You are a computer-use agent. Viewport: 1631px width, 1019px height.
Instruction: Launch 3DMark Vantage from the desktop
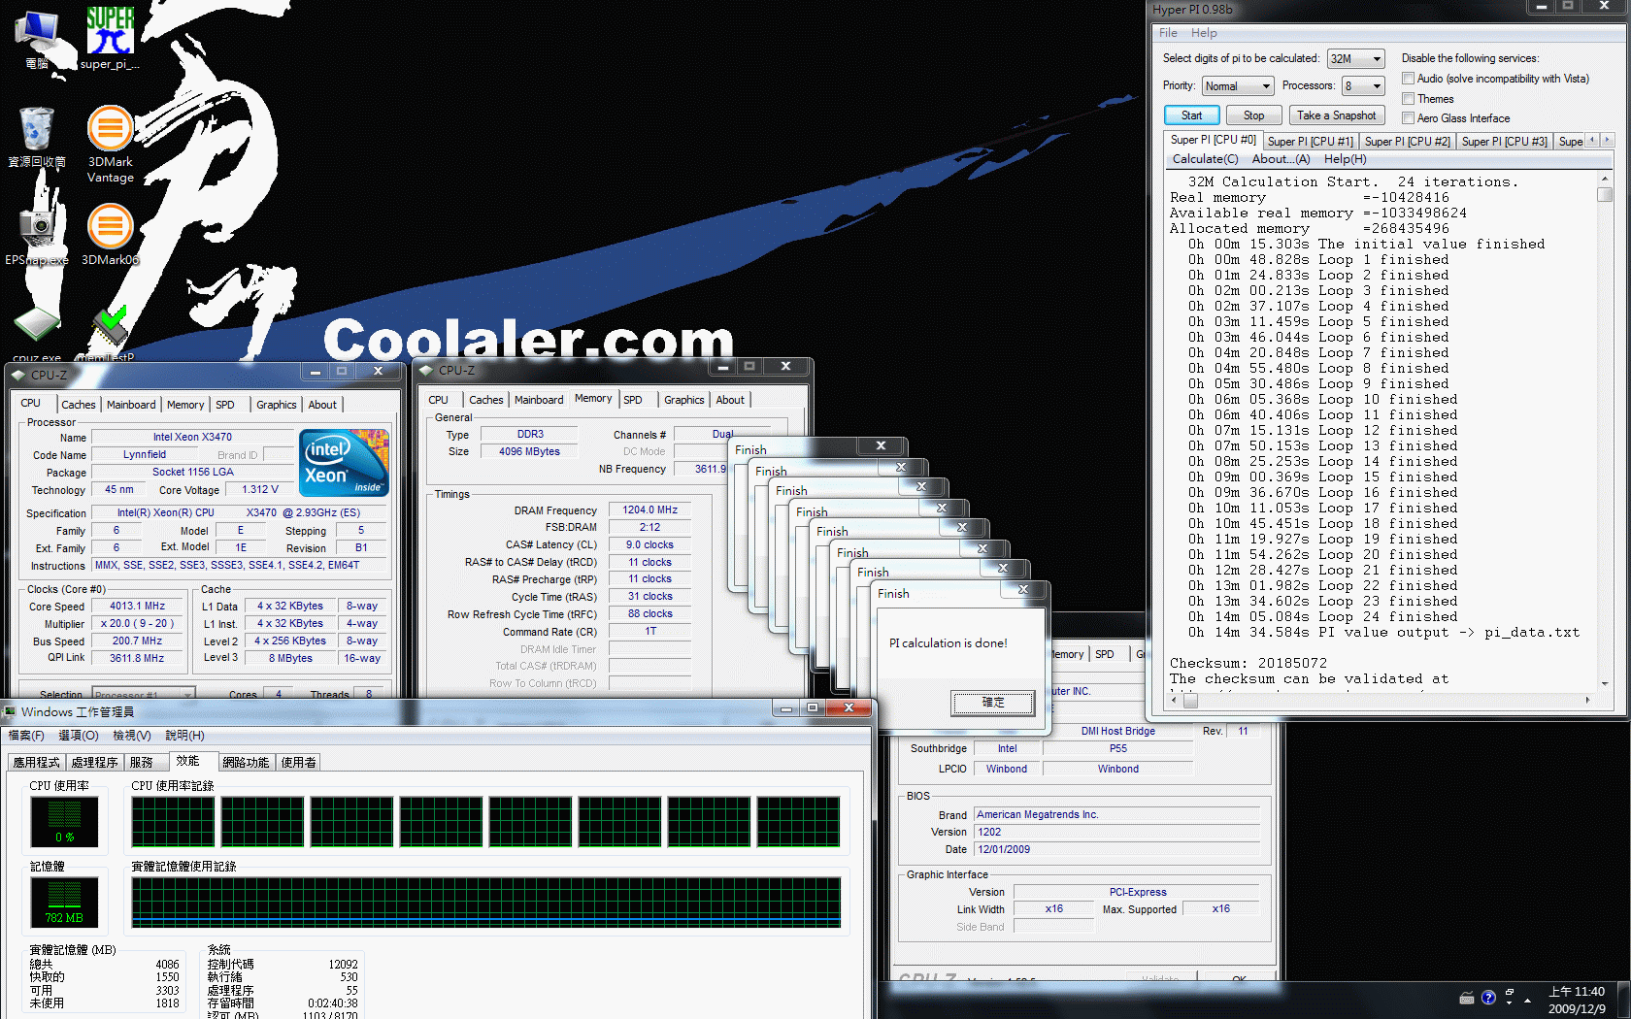pyautogui.click(x=110, y=144)
